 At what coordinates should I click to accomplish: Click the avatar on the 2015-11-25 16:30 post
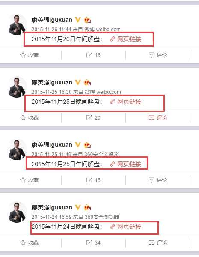(x=18, y=87)
